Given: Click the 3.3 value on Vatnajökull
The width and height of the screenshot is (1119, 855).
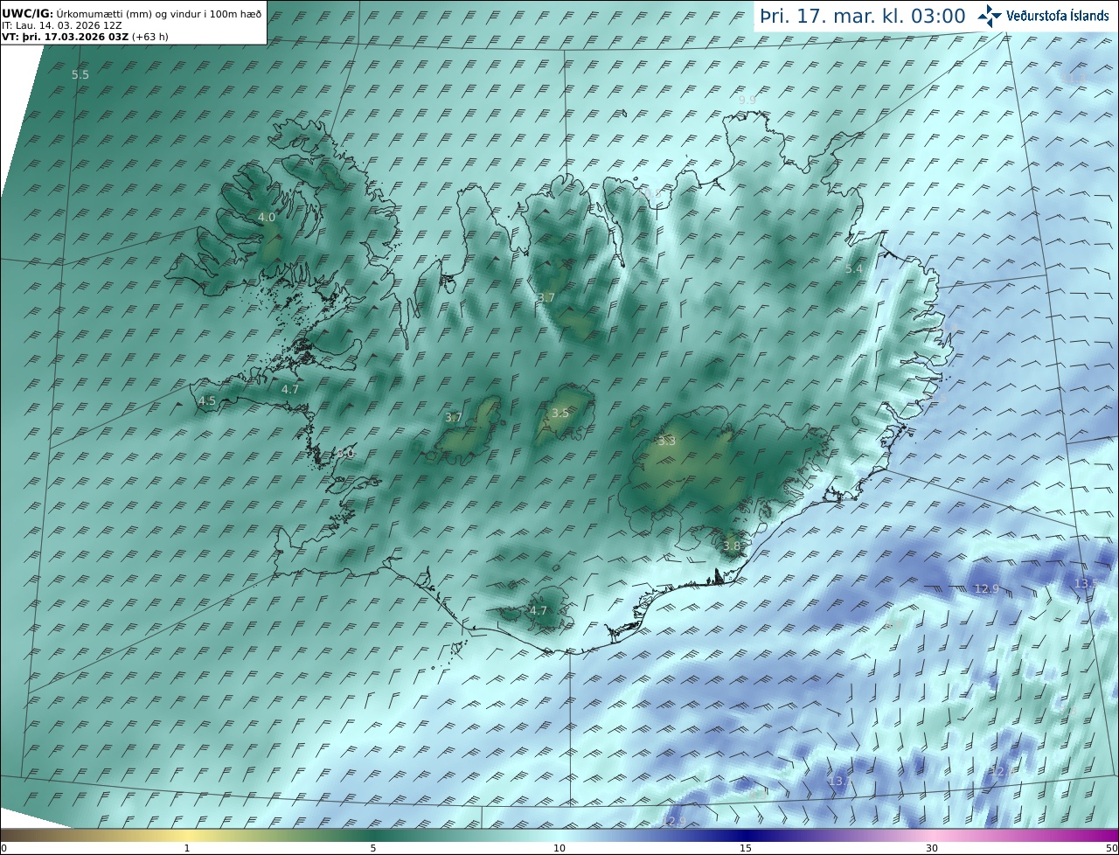Looking at the screenshot, I should [x=667, y=441].
